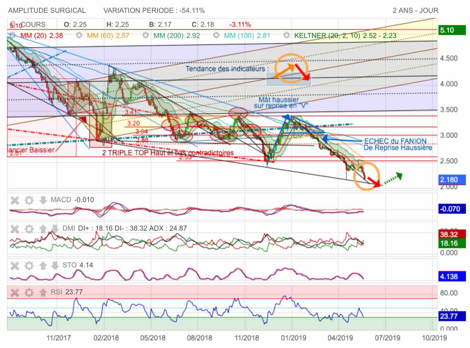
Task: Click the green 5.10 price tag
Action: (x=452, y=30)
